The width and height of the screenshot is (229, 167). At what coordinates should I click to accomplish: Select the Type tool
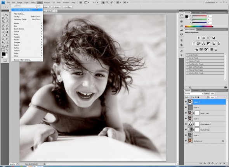point(7,39)
